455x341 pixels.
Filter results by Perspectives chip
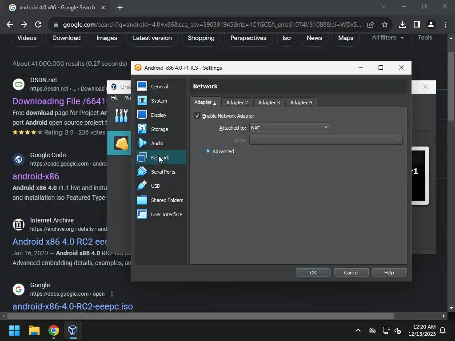pos(248,38)
